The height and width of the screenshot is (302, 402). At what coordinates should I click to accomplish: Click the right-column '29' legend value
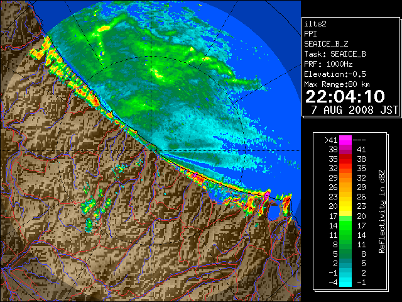tap(362, 187)
